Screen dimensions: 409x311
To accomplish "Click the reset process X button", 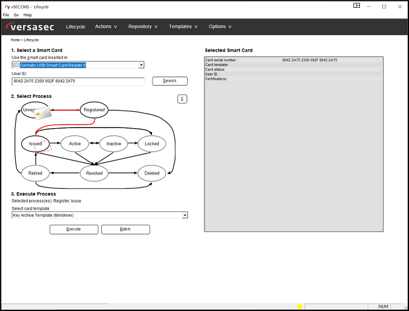I will click(x=182, y=99).
